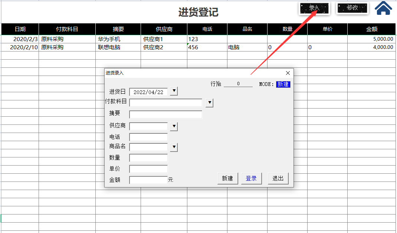Image resolution: width=397 pixels, height=233 pixels.
Task: Click the 登录 submit button
Action: (x=251, y=178)
